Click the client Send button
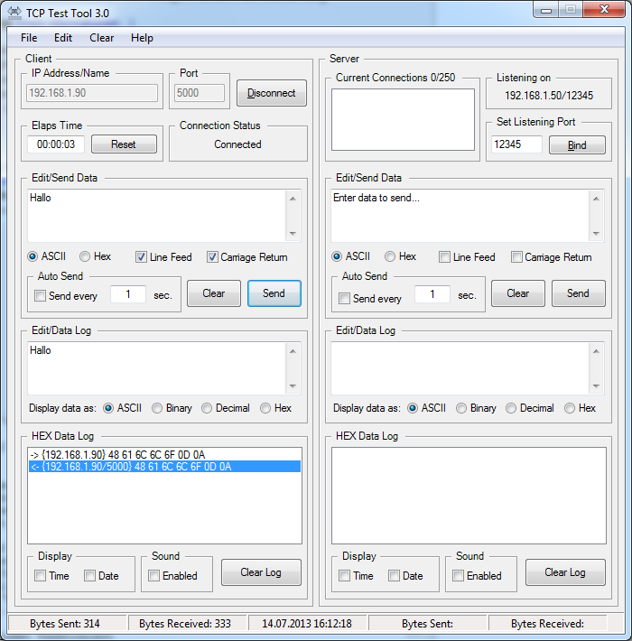Screen dimensions: 632x641 pos(274,293)
